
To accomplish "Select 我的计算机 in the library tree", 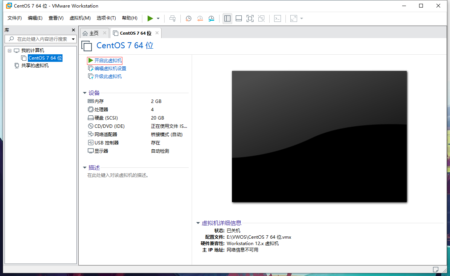I will tap(32, 50).
